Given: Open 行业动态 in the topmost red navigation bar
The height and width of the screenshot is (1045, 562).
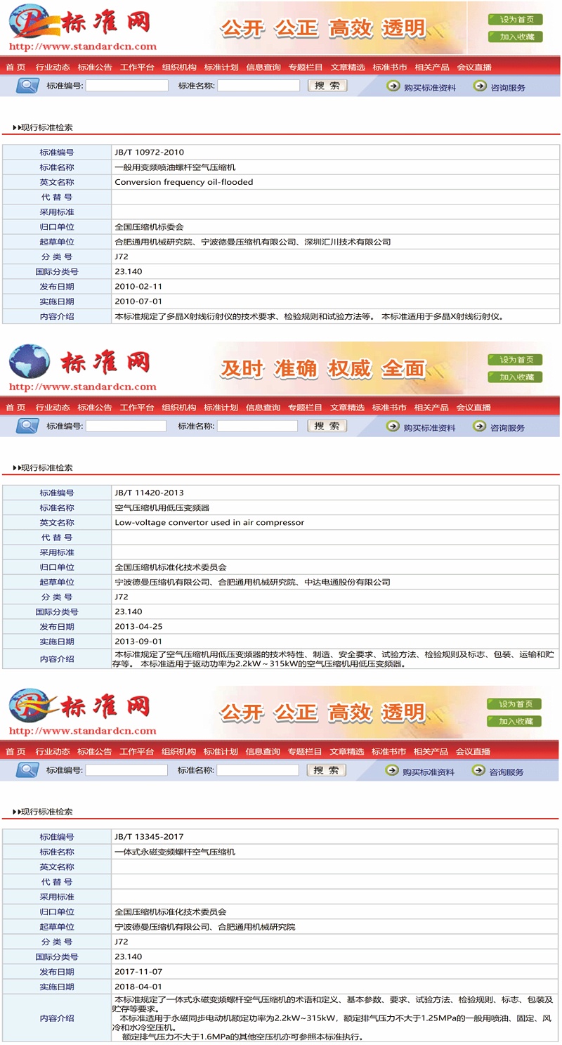Looking at the screenshot, I should 53,67.
